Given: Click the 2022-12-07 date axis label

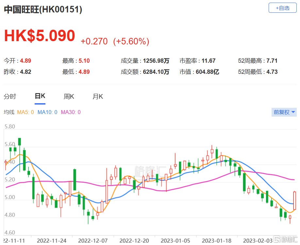Looking at the screenshot, I should point(93,241).
